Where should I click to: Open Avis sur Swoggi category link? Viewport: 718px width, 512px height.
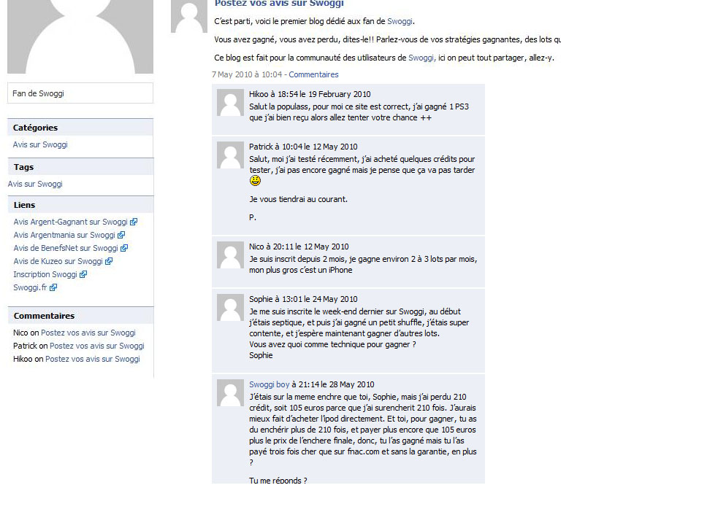40,144
